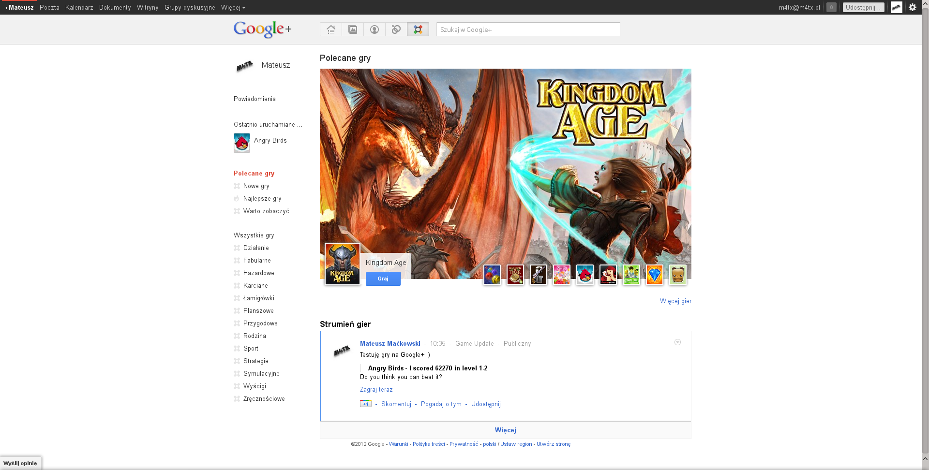929x470 pixels.
Task: Select the Zombie Lane thumbnail
Action: tap(631, 275)
